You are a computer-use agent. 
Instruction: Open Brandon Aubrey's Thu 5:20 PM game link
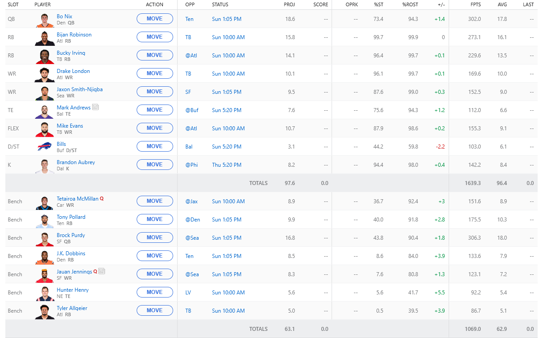click(227, 165)
